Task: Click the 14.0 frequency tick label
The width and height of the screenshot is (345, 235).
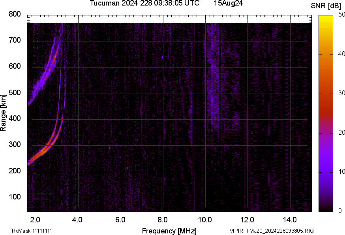Action: click(x=290, y=220)
